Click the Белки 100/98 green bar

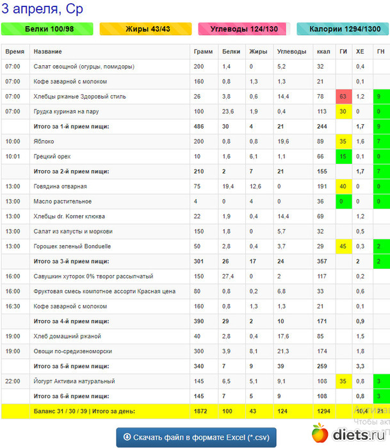[x=47, y=29]
